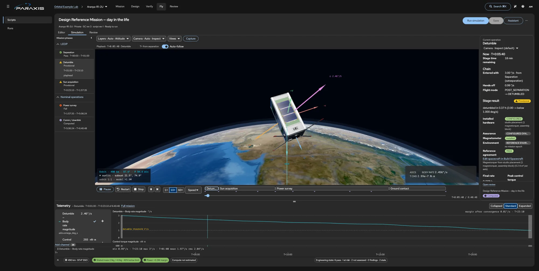This screenshot has height=271, width=539.
Task: Collapse the Mission phases panel arrow
Action: tap(91, 38)
